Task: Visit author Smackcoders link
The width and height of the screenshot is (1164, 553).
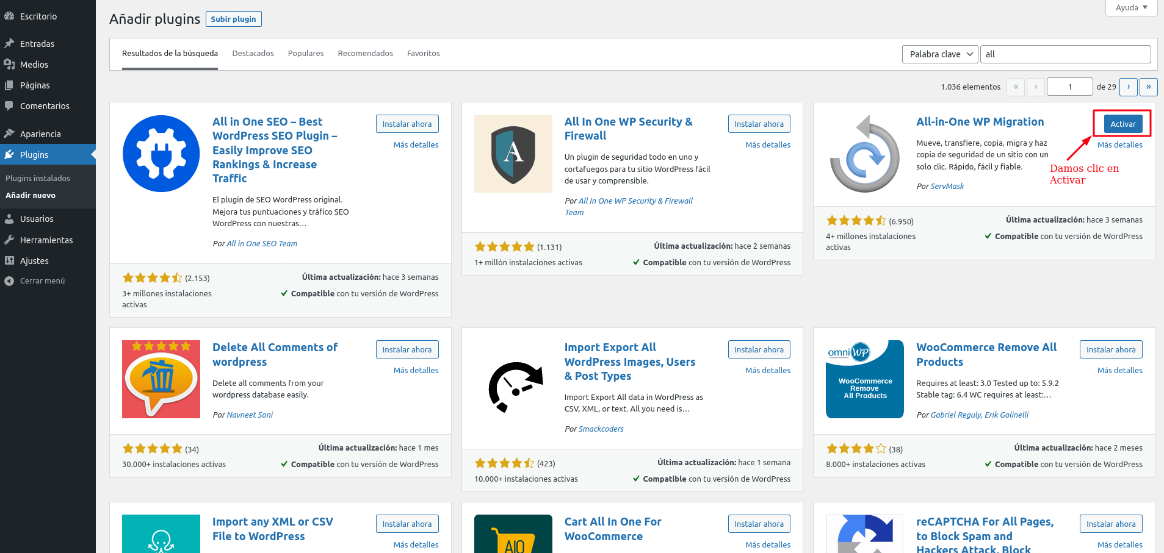Action: click(x=601, y=429)
